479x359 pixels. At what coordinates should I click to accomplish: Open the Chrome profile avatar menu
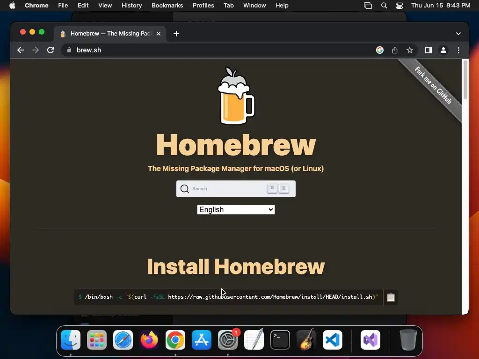443,50
